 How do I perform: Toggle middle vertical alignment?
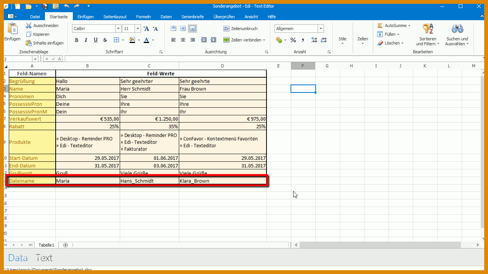(x=183, y=29)
